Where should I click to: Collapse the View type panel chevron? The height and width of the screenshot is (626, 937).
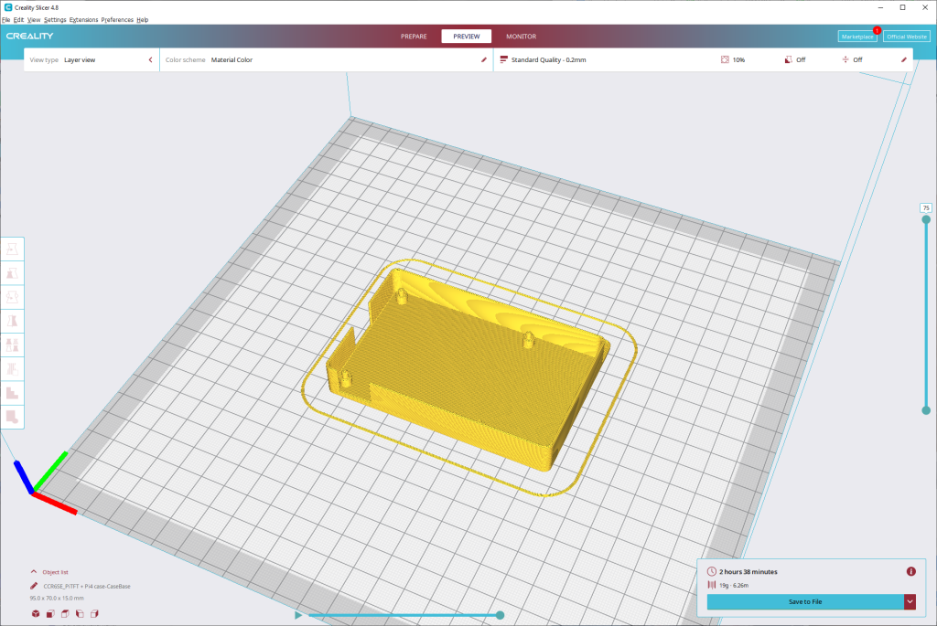point(151,59)
